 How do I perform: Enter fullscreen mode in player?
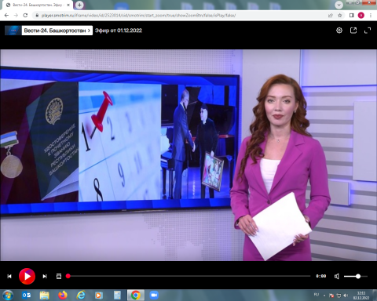point(368,31)
